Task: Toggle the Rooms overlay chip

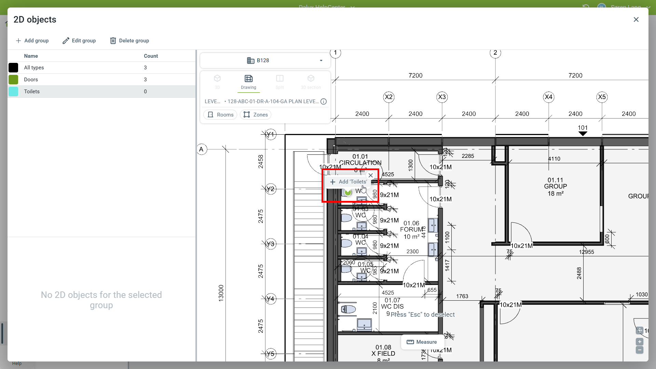Action: coord(220,115)
